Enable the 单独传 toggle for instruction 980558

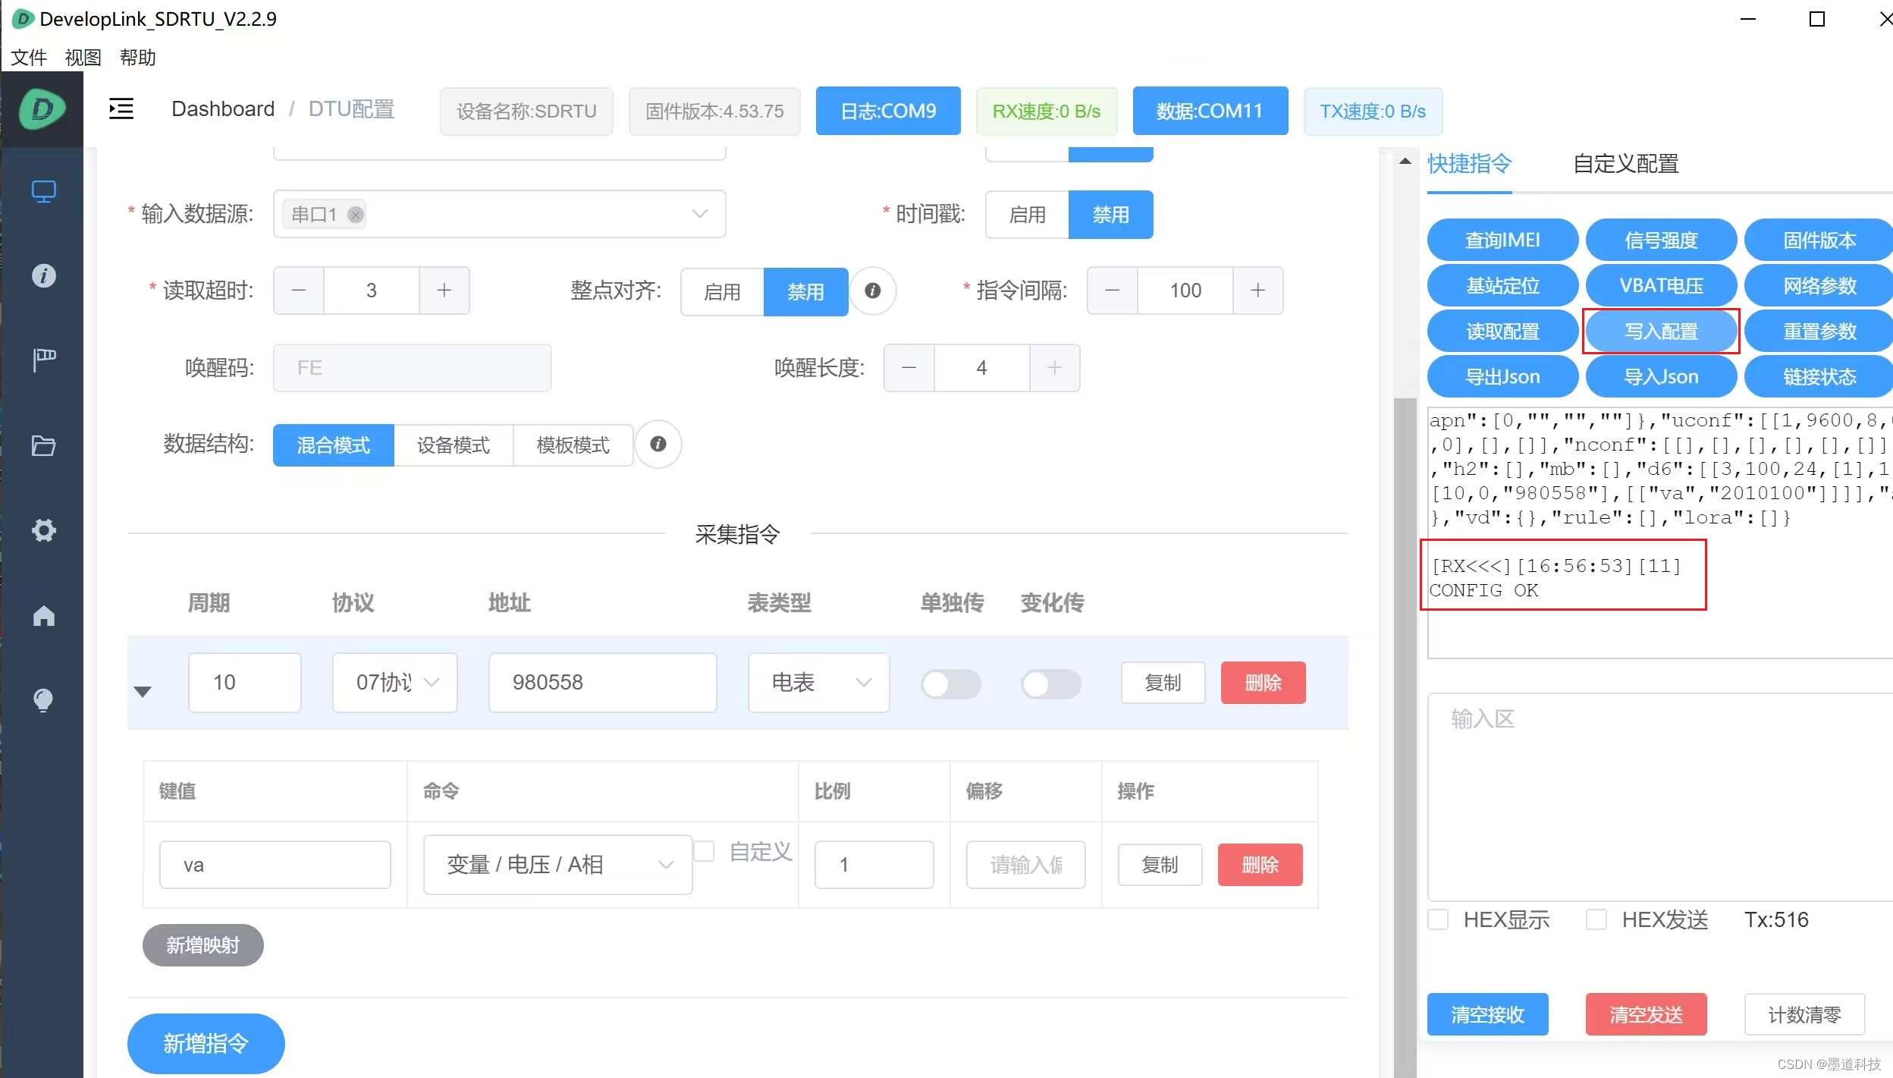click(951, 683)
